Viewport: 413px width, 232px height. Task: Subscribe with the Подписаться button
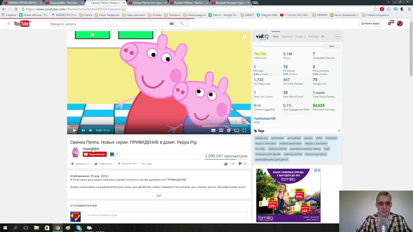tap(95, 154)
